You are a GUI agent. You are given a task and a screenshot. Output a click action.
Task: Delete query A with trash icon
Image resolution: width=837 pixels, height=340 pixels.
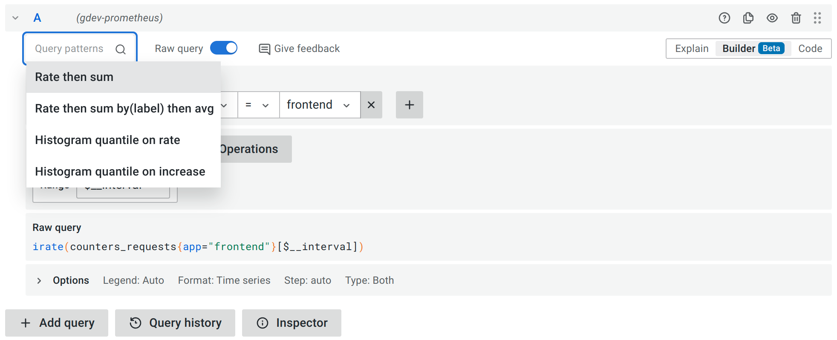[x=796, y=18]
